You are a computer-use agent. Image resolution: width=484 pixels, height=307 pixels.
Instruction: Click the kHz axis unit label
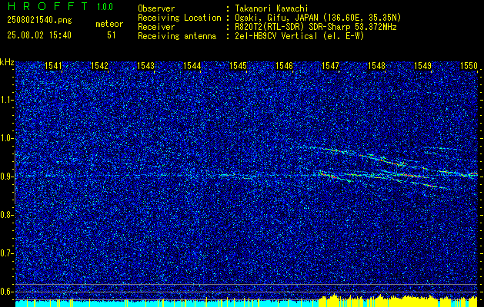coord(7,62)
